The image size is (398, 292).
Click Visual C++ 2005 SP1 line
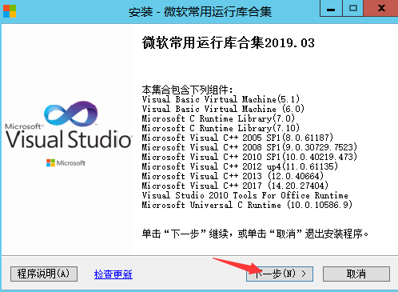point(237,138)
